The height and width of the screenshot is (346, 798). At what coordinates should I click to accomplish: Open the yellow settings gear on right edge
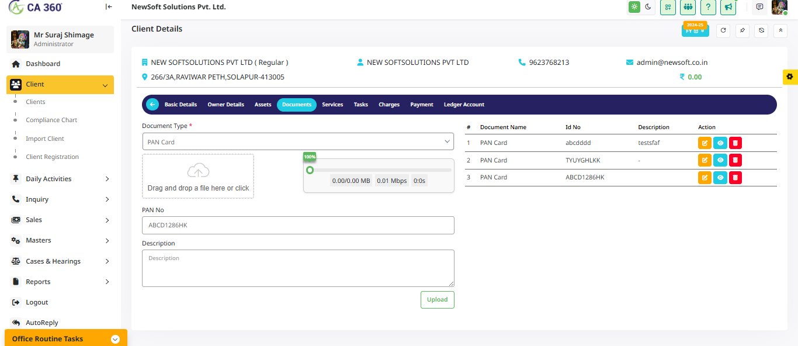pyautogui.click(x=790, y=77)
